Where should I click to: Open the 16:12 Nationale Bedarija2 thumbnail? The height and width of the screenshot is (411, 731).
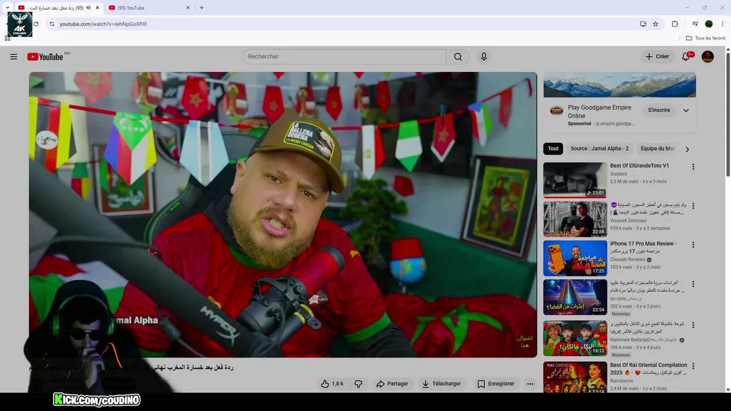point(575,338)
